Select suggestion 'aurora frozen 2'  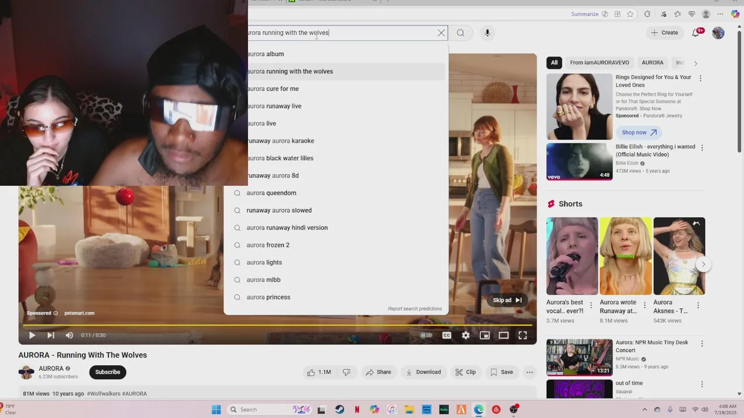[336, 245]
